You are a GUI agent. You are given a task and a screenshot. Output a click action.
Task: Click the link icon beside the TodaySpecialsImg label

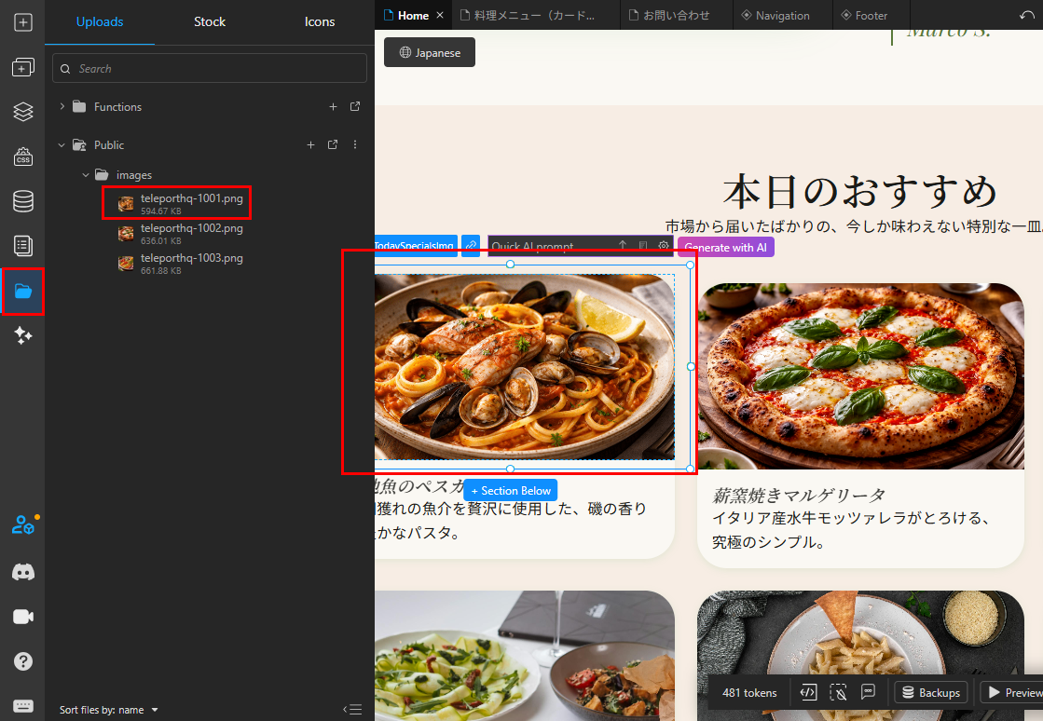(x=472, y=247)
